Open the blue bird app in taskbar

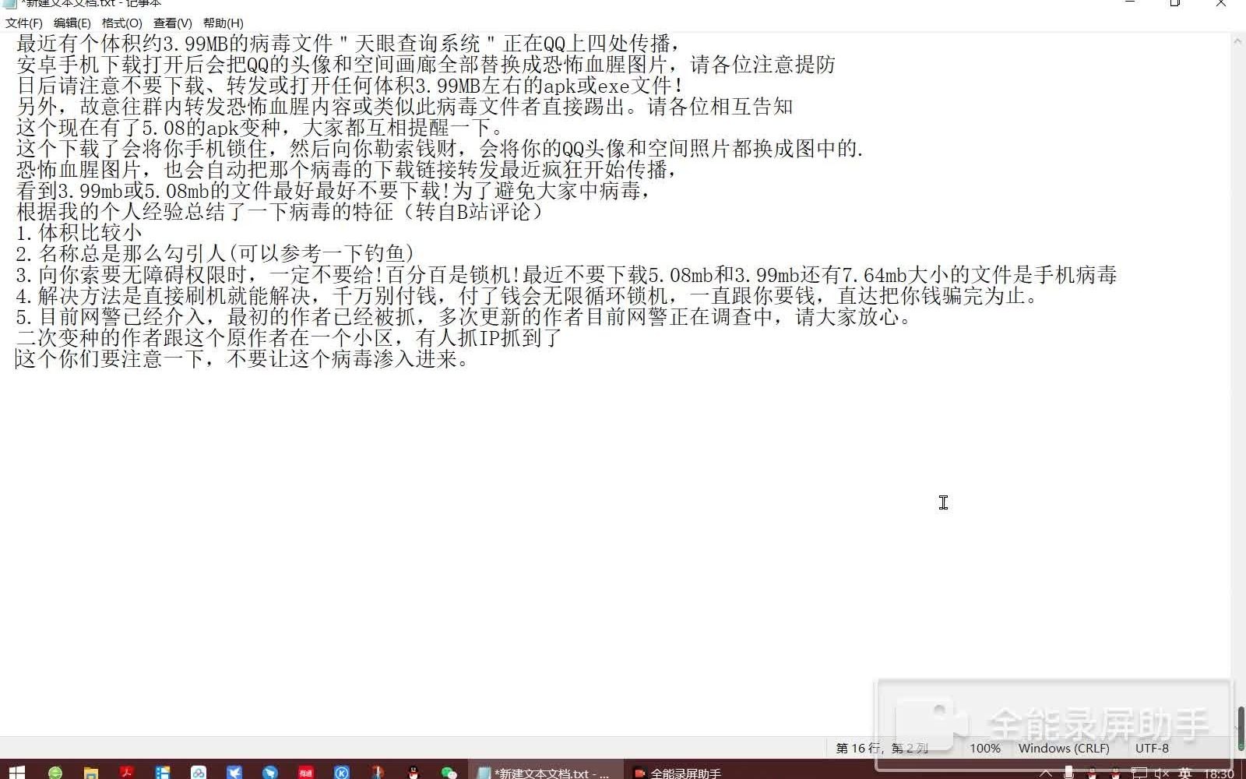(x=234, y=772)
